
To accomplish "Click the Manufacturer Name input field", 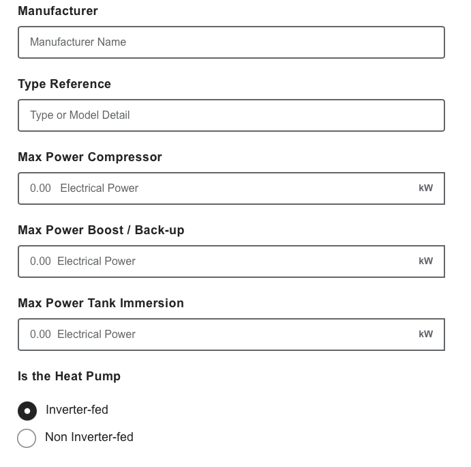I will click(x=231, y=42).
